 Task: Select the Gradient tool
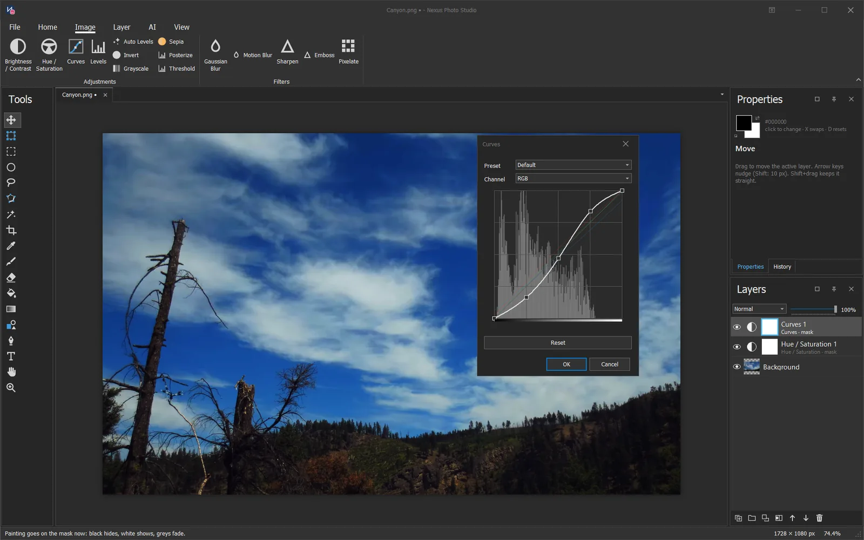pos(11,309)
